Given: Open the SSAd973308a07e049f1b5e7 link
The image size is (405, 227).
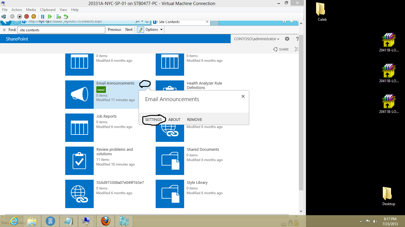Looking at the screenshot, I should [120, 183].
